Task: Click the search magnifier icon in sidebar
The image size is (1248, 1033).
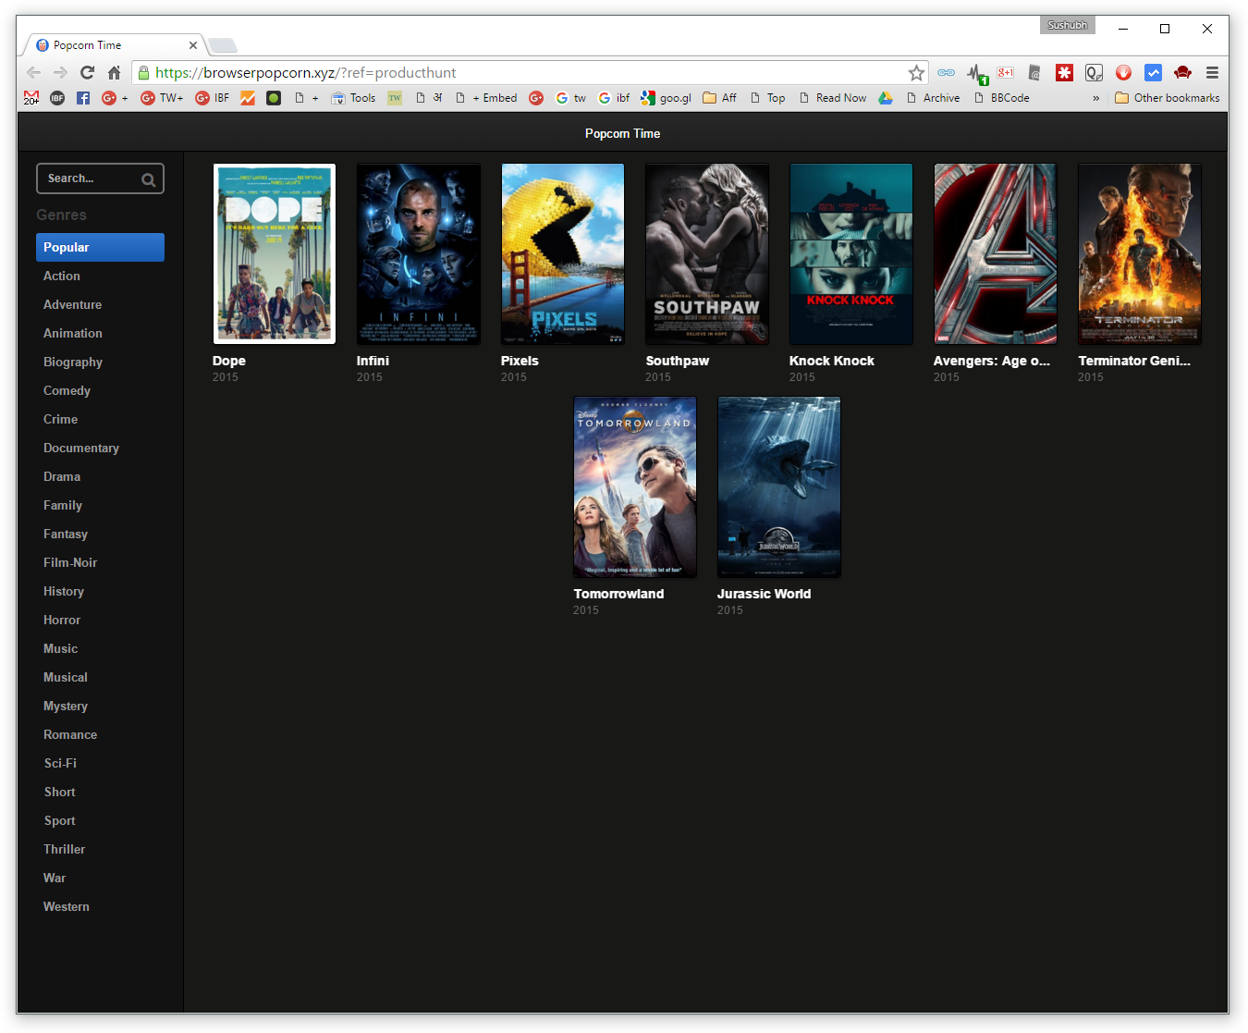Action: [x=148, y=179]
